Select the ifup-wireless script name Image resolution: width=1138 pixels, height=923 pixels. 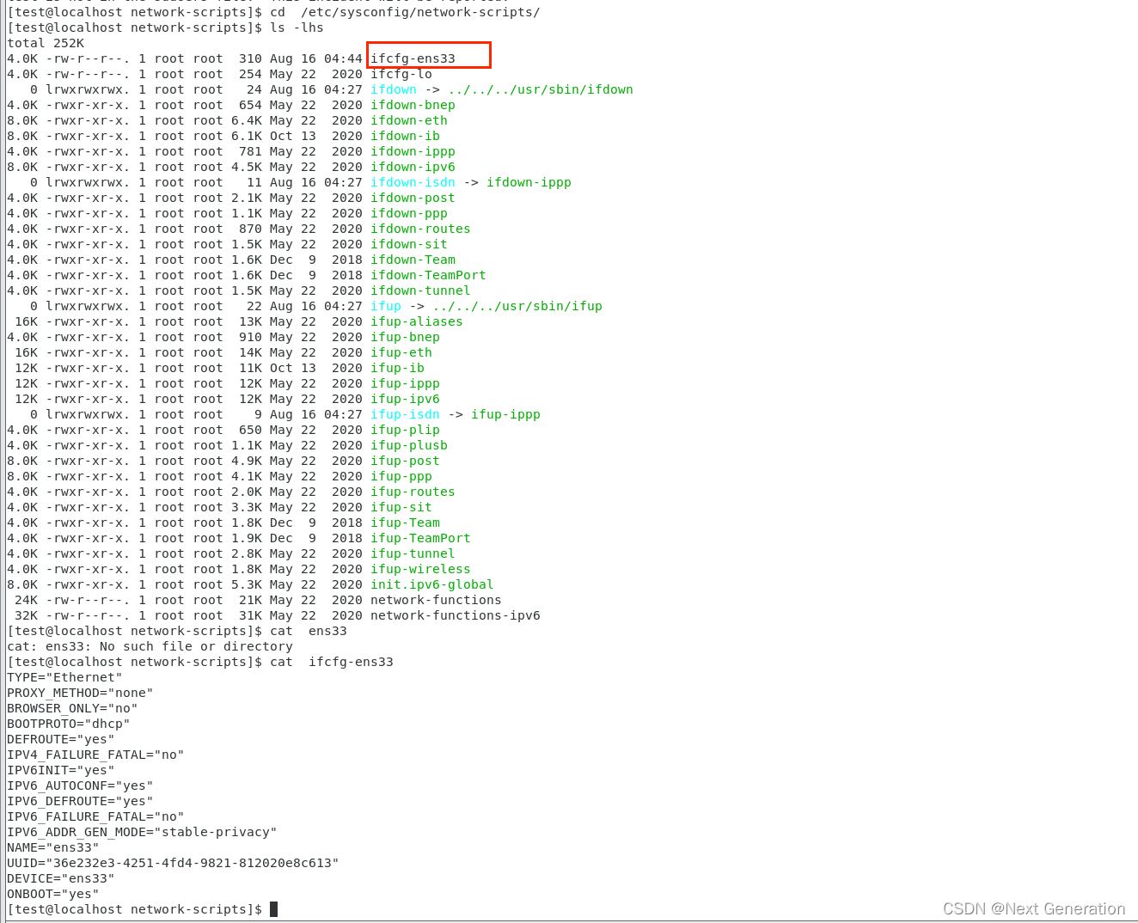(x=419, y=569)
